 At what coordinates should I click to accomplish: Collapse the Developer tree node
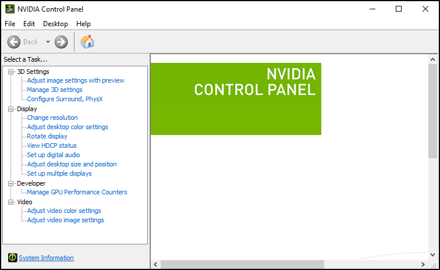pyautogui.click(x=10, y=183)
